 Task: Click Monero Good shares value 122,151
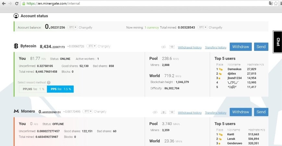click(x=87, y=131)
